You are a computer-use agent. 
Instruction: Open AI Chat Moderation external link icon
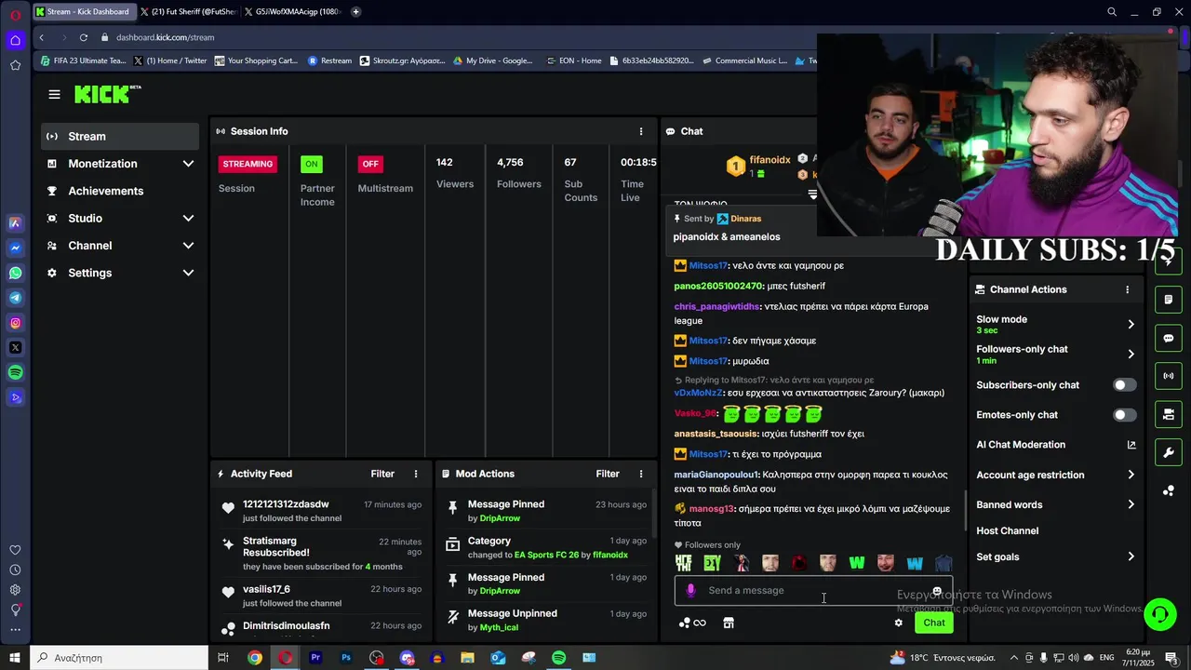tap(1131, 445)
